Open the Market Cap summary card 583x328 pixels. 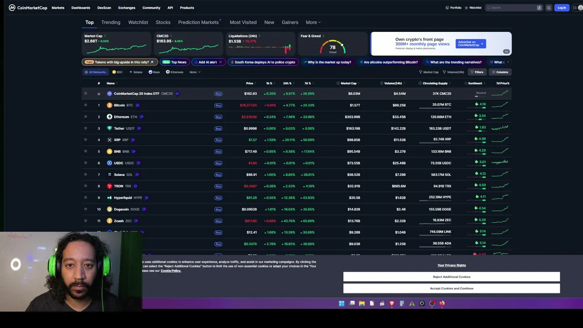[116, 44]
